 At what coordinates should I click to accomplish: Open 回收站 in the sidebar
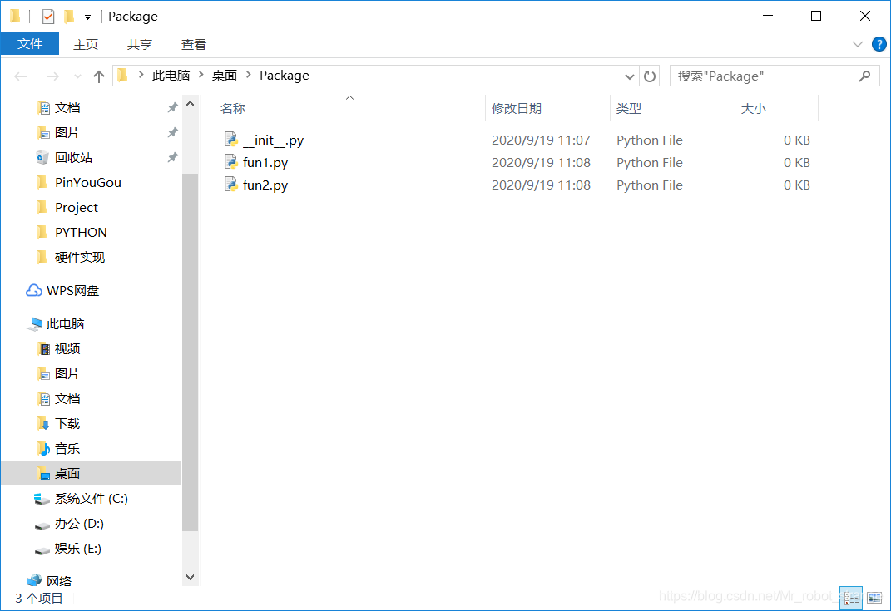[73, 157]
